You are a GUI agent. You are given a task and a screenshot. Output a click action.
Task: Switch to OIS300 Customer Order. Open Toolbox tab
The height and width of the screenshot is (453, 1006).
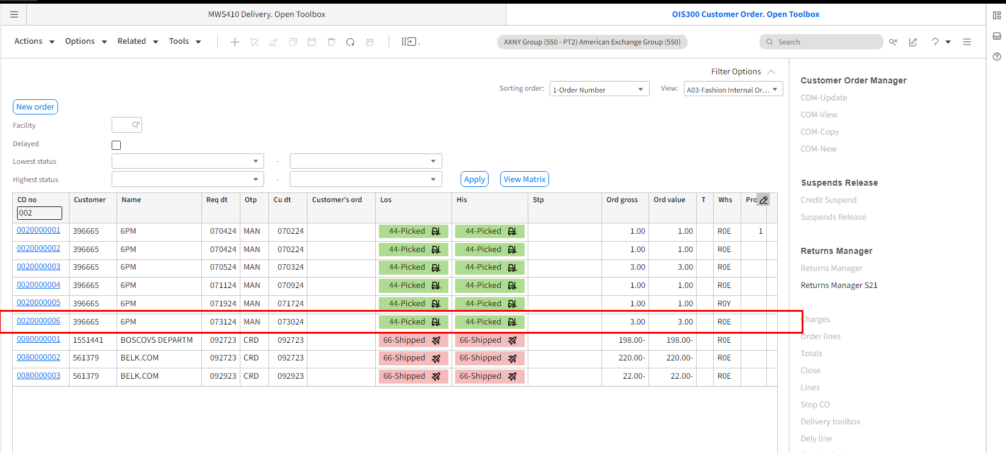tap(746, 14)
